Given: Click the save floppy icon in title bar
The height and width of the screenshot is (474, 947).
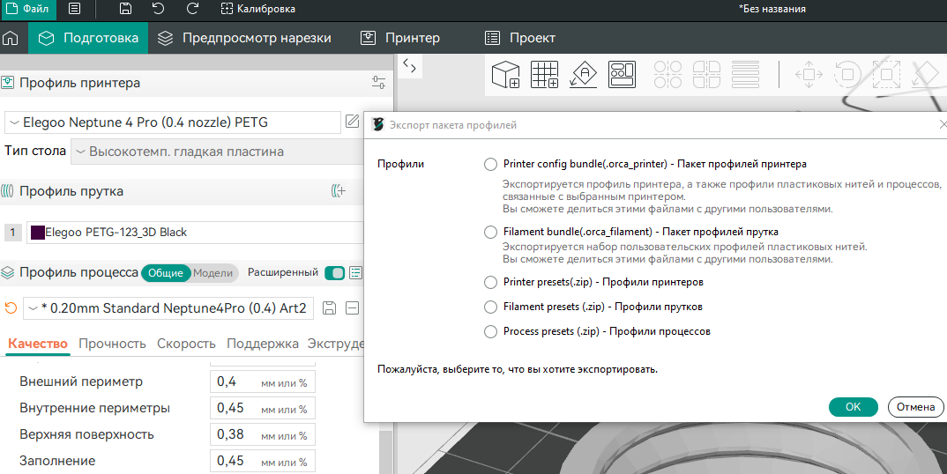Looking at the screenshot, I should (125, 9).
